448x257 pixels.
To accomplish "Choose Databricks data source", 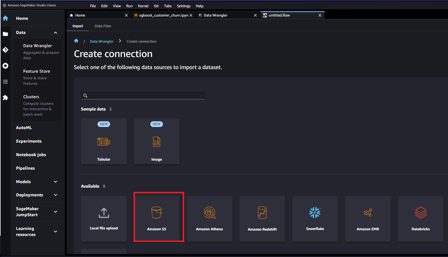I will (421, 219).
